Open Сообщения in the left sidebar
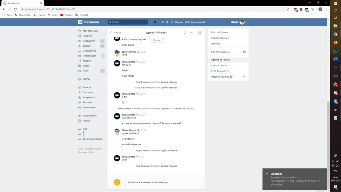This screenshot has width=341, height=192. (89, 41)
